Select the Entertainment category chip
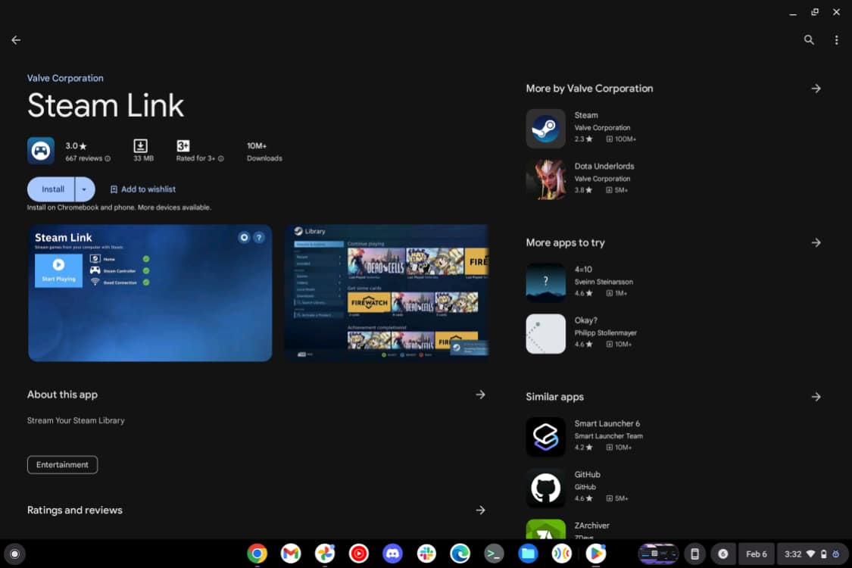 point(63,465)
